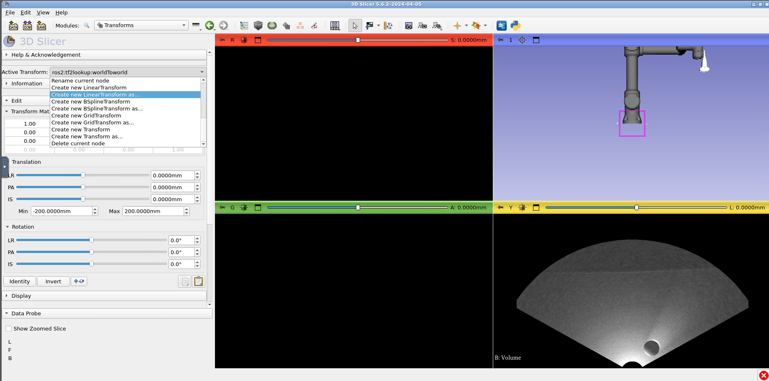Click the red view maximize icon
Viewport: 769px width, 381px height.
258,40
